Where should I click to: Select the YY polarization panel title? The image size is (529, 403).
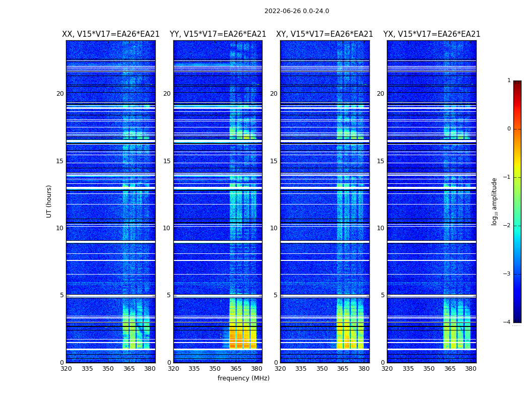point(218,34)
